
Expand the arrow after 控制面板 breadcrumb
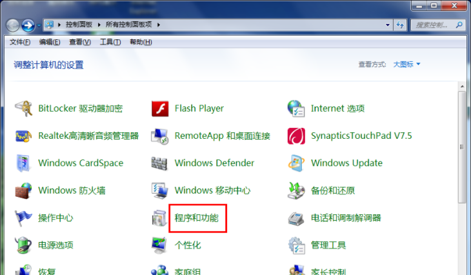[x=99, y=25]
